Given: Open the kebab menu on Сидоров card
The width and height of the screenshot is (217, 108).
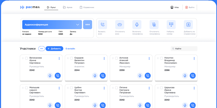Looking at the screenshot, I should 104,59.
